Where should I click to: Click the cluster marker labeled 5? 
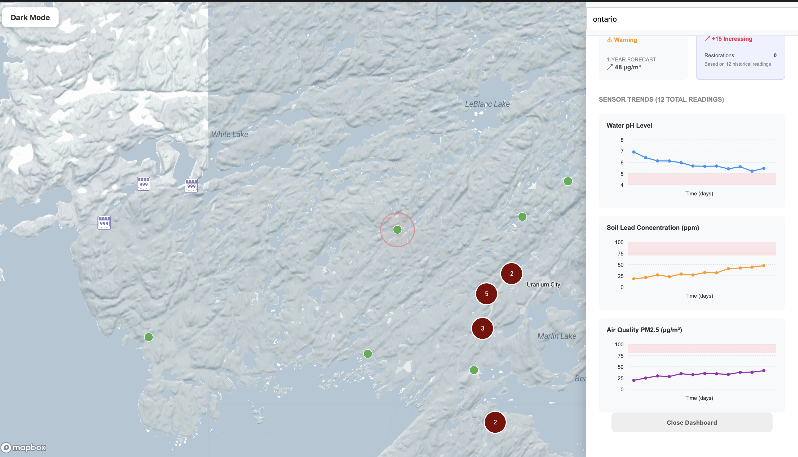pos(486,294)
